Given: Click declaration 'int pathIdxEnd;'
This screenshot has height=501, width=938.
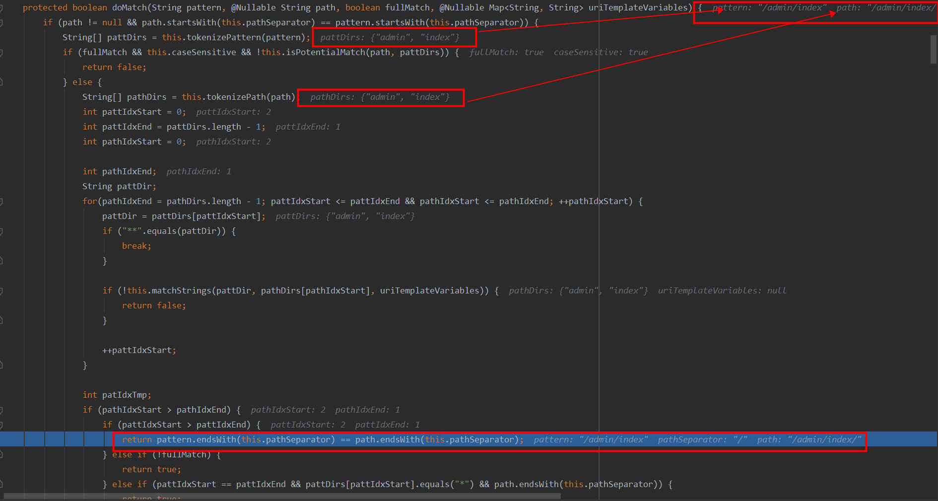Looking at the screenshot, I should [x=119, y=172].
